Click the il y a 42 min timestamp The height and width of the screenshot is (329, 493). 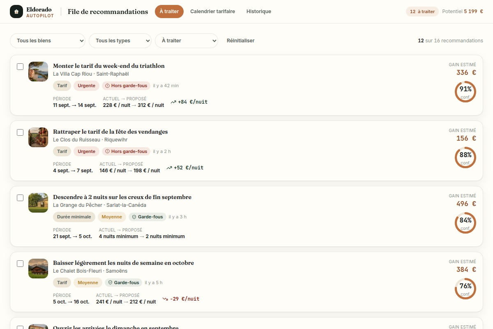(166, 86)
